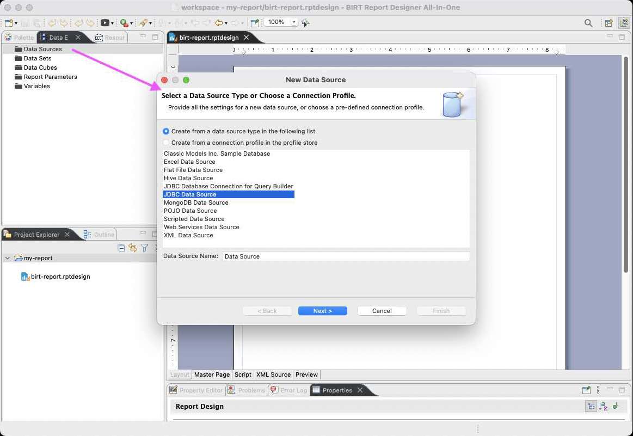Click the external tools pencil icon
Viewport: 633px width, 436px height.
[143, 23]
